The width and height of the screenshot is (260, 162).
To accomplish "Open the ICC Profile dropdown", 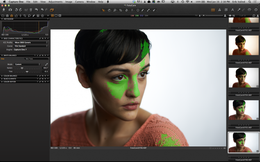I will pos(31,43).
